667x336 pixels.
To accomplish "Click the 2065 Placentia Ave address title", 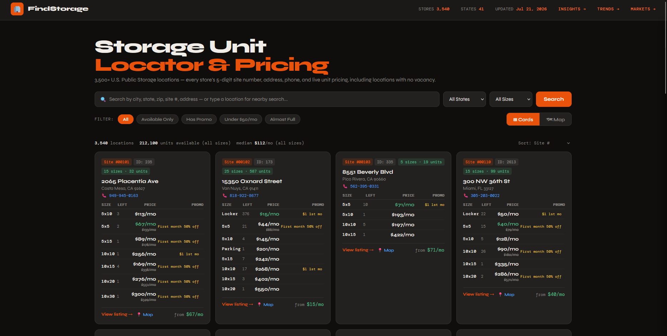I will click(130, 181).
